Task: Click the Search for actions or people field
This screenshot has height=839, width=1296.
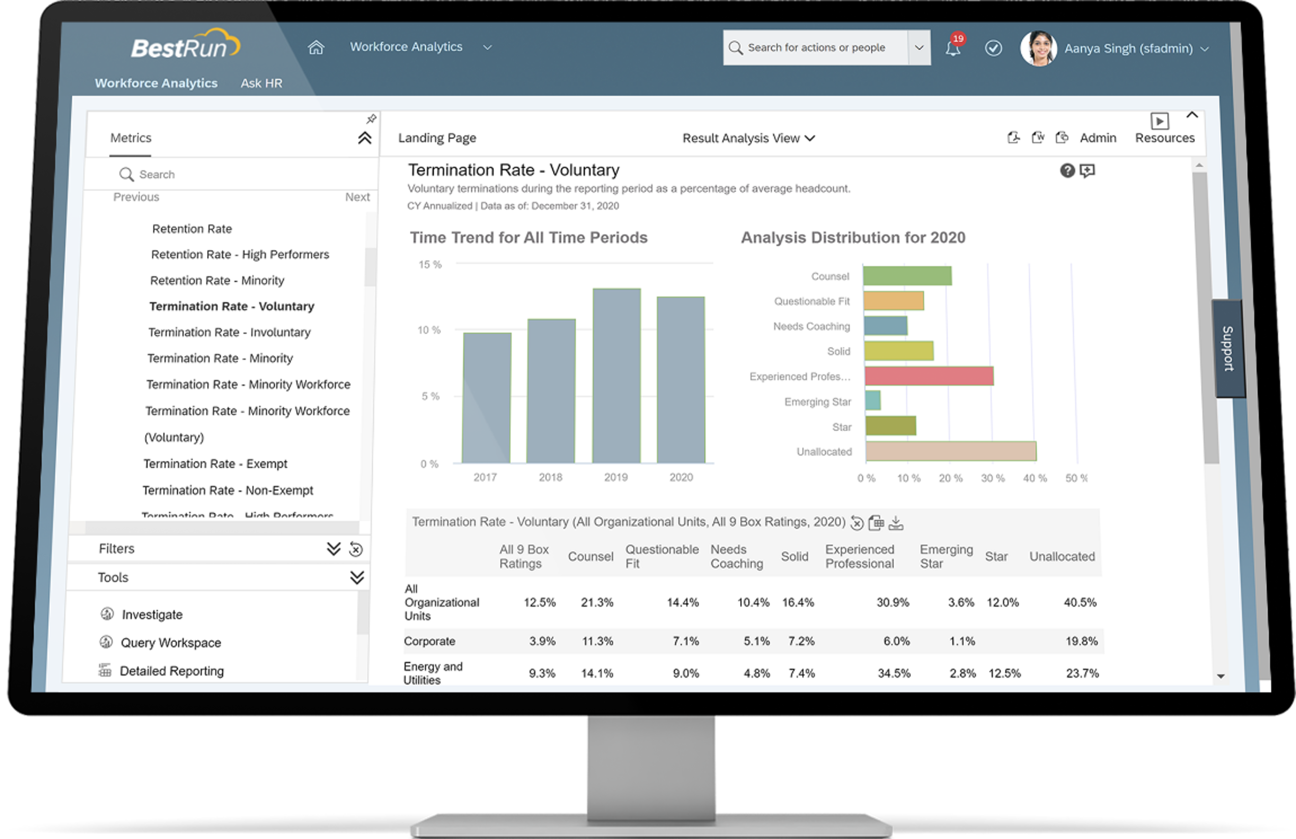Action: (x=816, y=48)
